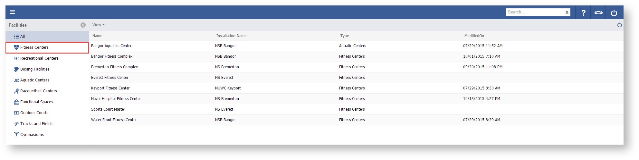The height and width of the screenshot is (160, 639).
Task: Click the link icon in header
Action: (x=598, y=13)
